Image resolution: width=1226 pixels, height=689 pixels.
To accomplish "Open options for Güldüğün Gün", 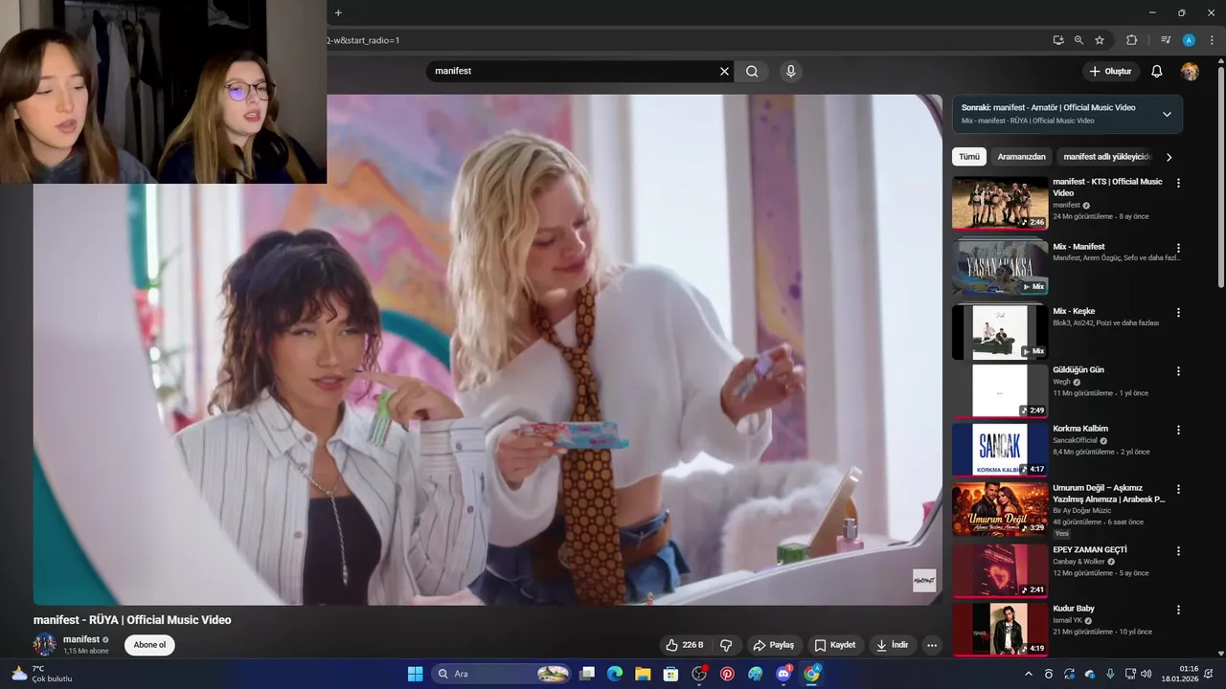I will tap(1178, 371).
